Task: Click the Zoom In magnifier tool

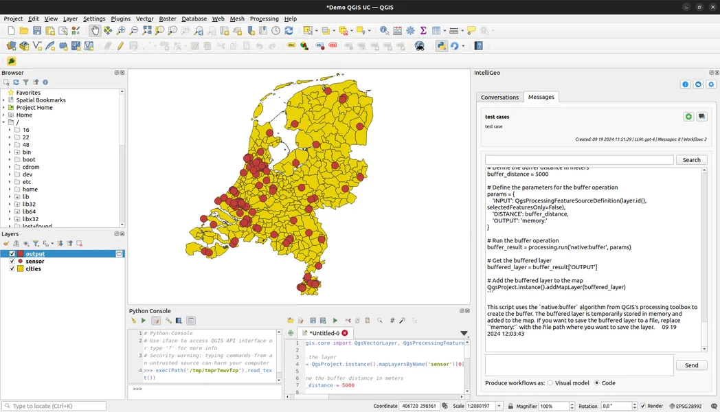Action: (121, 31)
